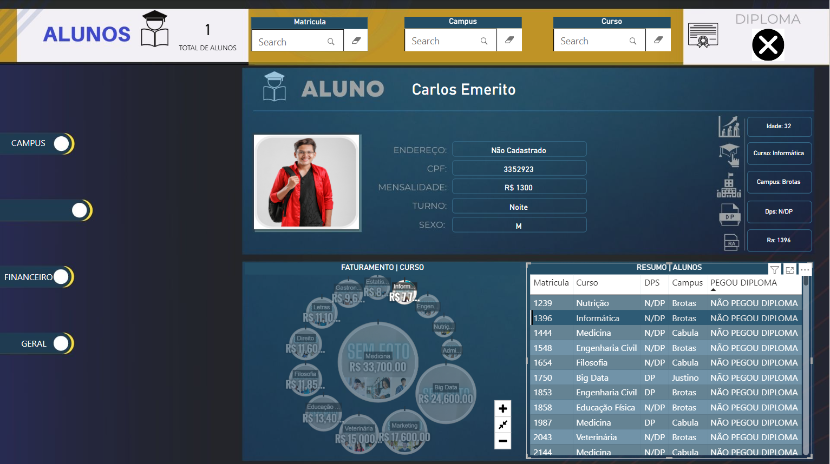Click the magnifying glass in the Curso search
Screen dimensions: 830x464
coord(633,41)
